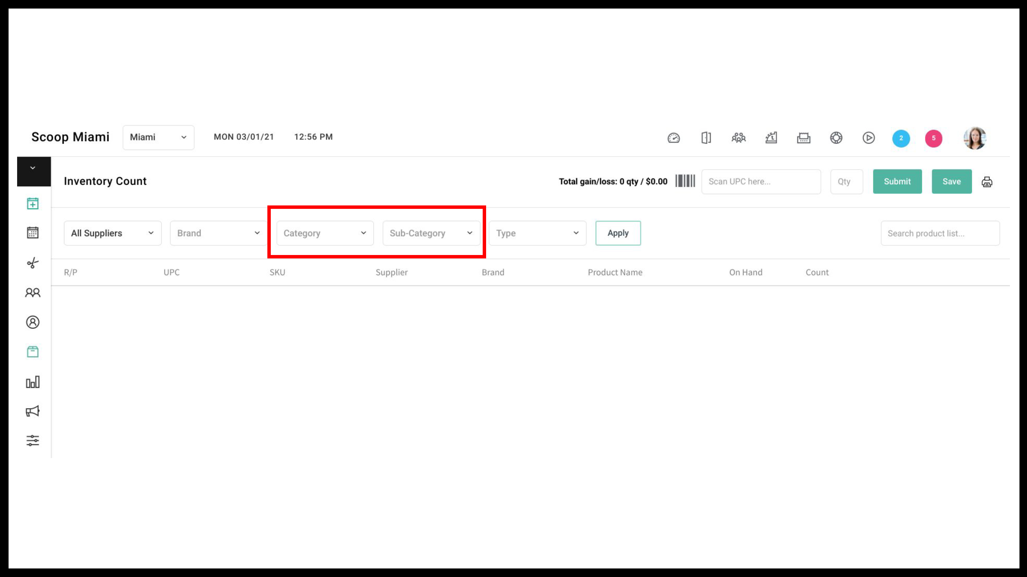Click the Scan UPC input field
Viewport: 1027px width, 577px height.
coord(761,182)
